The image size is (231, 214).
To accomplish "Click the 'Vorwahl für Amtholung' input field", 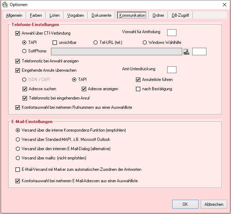I will tap(172, 32).
